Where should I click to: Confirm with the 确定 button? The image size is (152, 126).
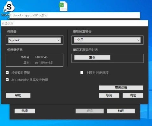(133, 95)
